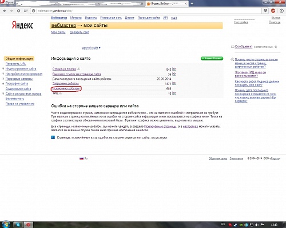Open the envelope icon beside Сообщения

(x=232, y=47)
